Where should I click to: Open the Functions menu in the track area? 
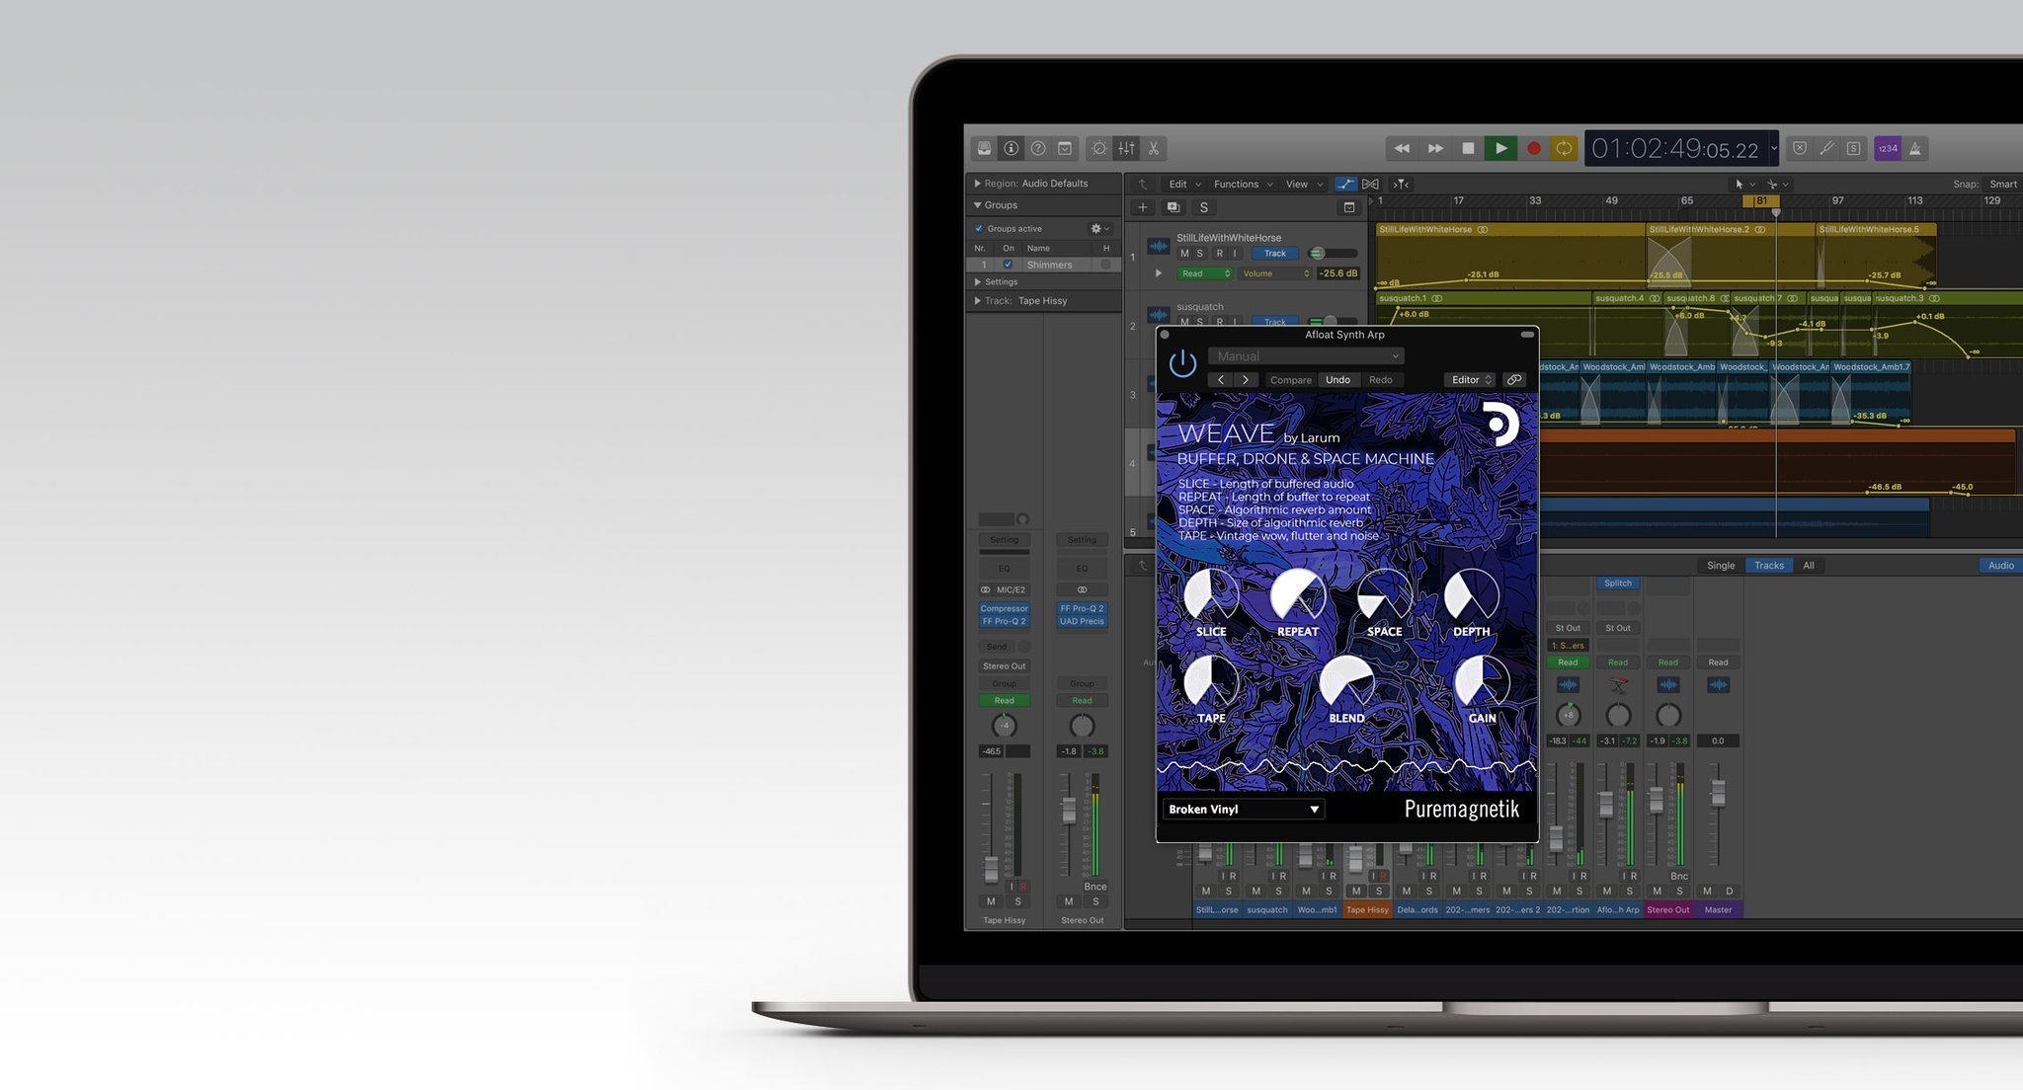pos(1238,185)
